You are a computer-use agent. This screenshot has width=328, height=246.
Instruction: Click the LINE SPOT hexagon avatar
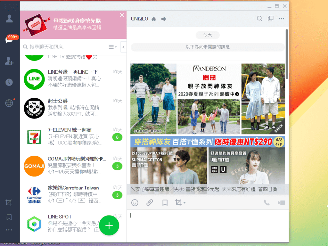34,224
